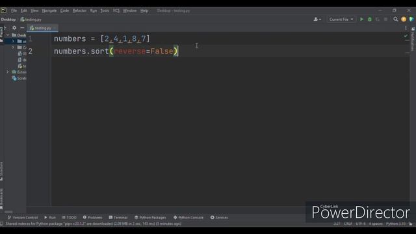Open the Problems tool window
This screenshot has width=416, height=234.
[92, 217]
